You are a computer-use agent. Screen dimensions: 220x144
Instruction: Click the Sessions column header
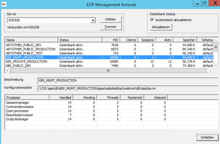pyautogui.click(x=147, y=40)
